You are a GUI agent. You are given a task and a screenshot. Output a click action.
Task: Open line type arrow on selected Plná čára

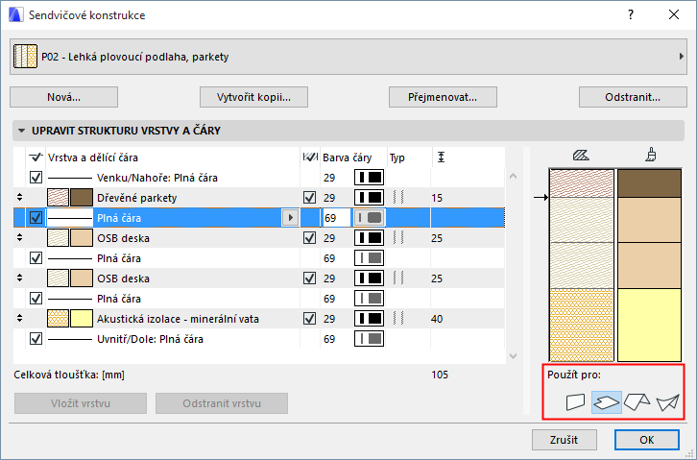coord(290,218)
